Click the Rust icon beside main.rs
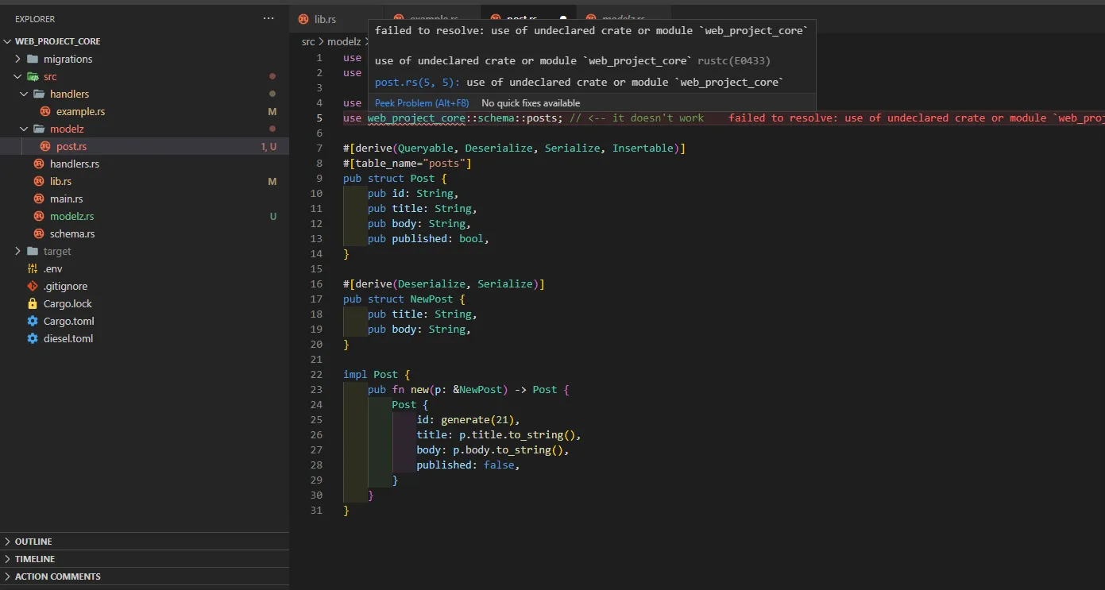Viewport: 1105px width, 590px height. (x=39, y=199)
